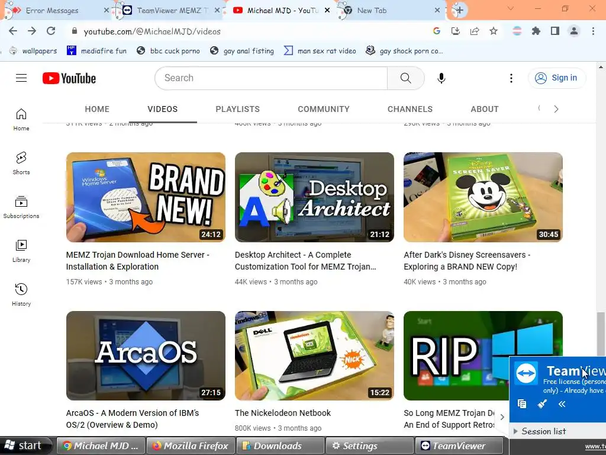The width and height of the screenshot is (606, 455).
Task: Click title 'The Nickelodeon Netbook'
Action: [283, 413]
